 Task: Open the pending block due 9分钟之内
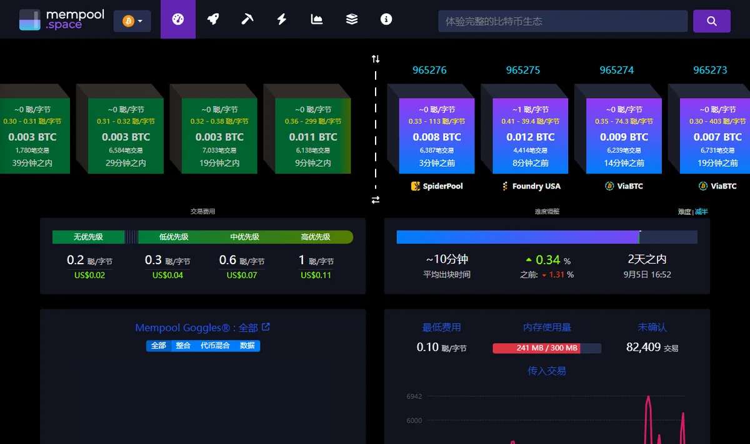point(312,136)
